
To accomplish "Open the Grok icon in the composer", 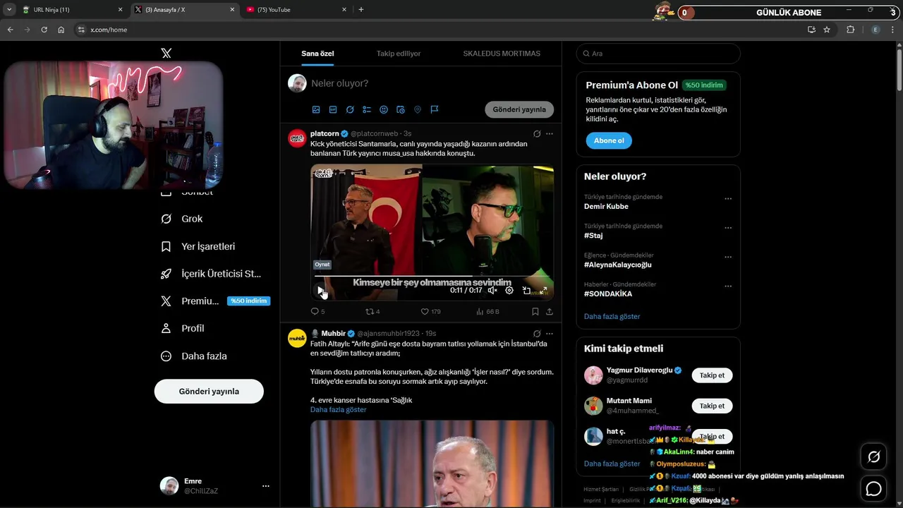I will [x=350, y=109].
